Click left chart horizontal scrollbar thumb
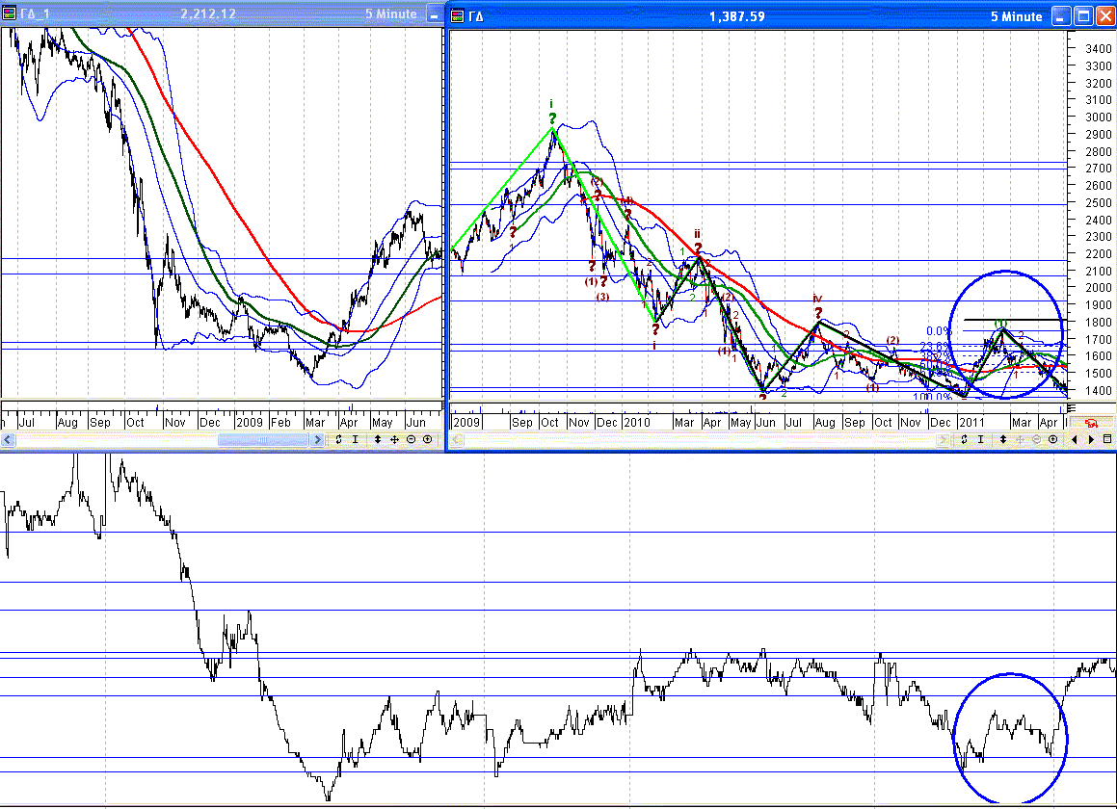The image size is (1117, 809). pos(270,439)
